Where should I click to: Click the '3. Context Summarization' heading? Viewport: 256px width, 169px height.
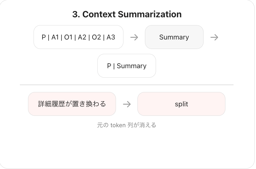pos(127,14)
